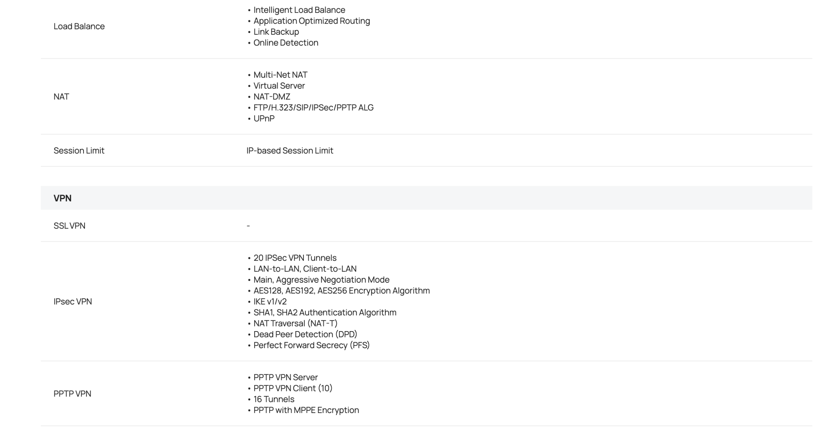The width and height of the screenshot is (839, 431).
Task: Click the PPTP VPN row label
Action: (x=72, y=394)
